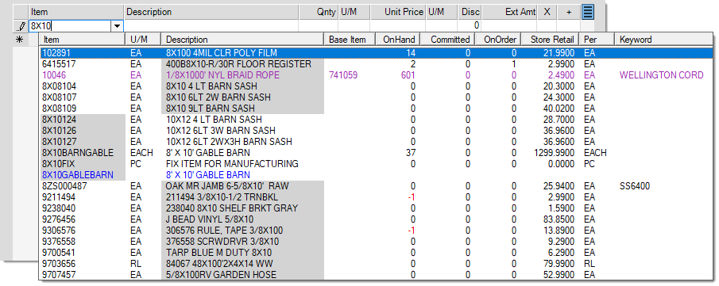Click the pencil edit row indicator

point(21,26)
